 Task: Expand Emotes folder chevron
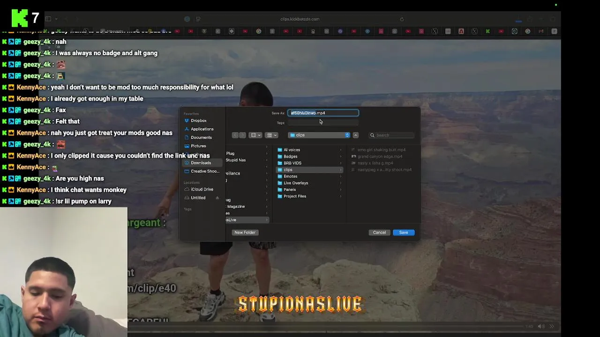pyautogui.click(x=341, y=176)
